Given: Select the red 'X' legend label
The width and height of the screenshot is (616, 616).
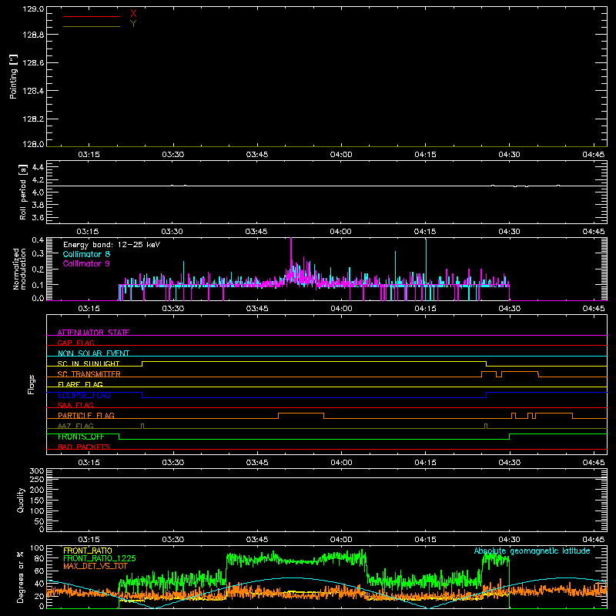Looking at the screenshot, I should click(133, 13).
